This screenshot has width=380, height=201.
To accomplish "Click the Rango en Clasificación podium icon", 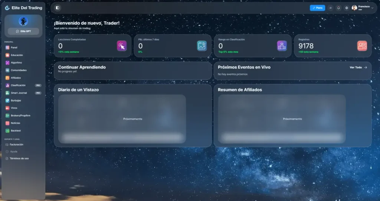I will [x=282, y=46].
